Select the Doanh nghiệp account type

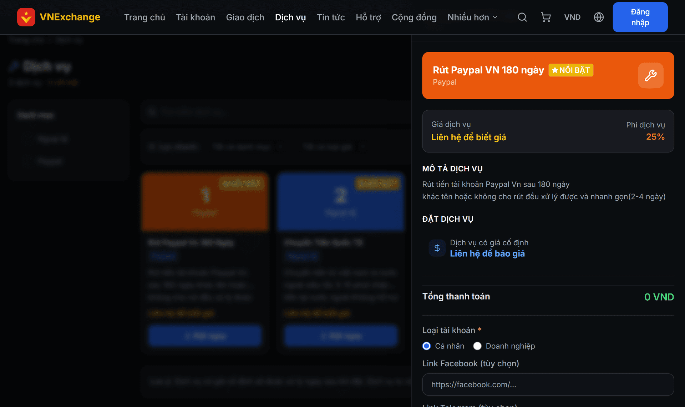[477, 346]
